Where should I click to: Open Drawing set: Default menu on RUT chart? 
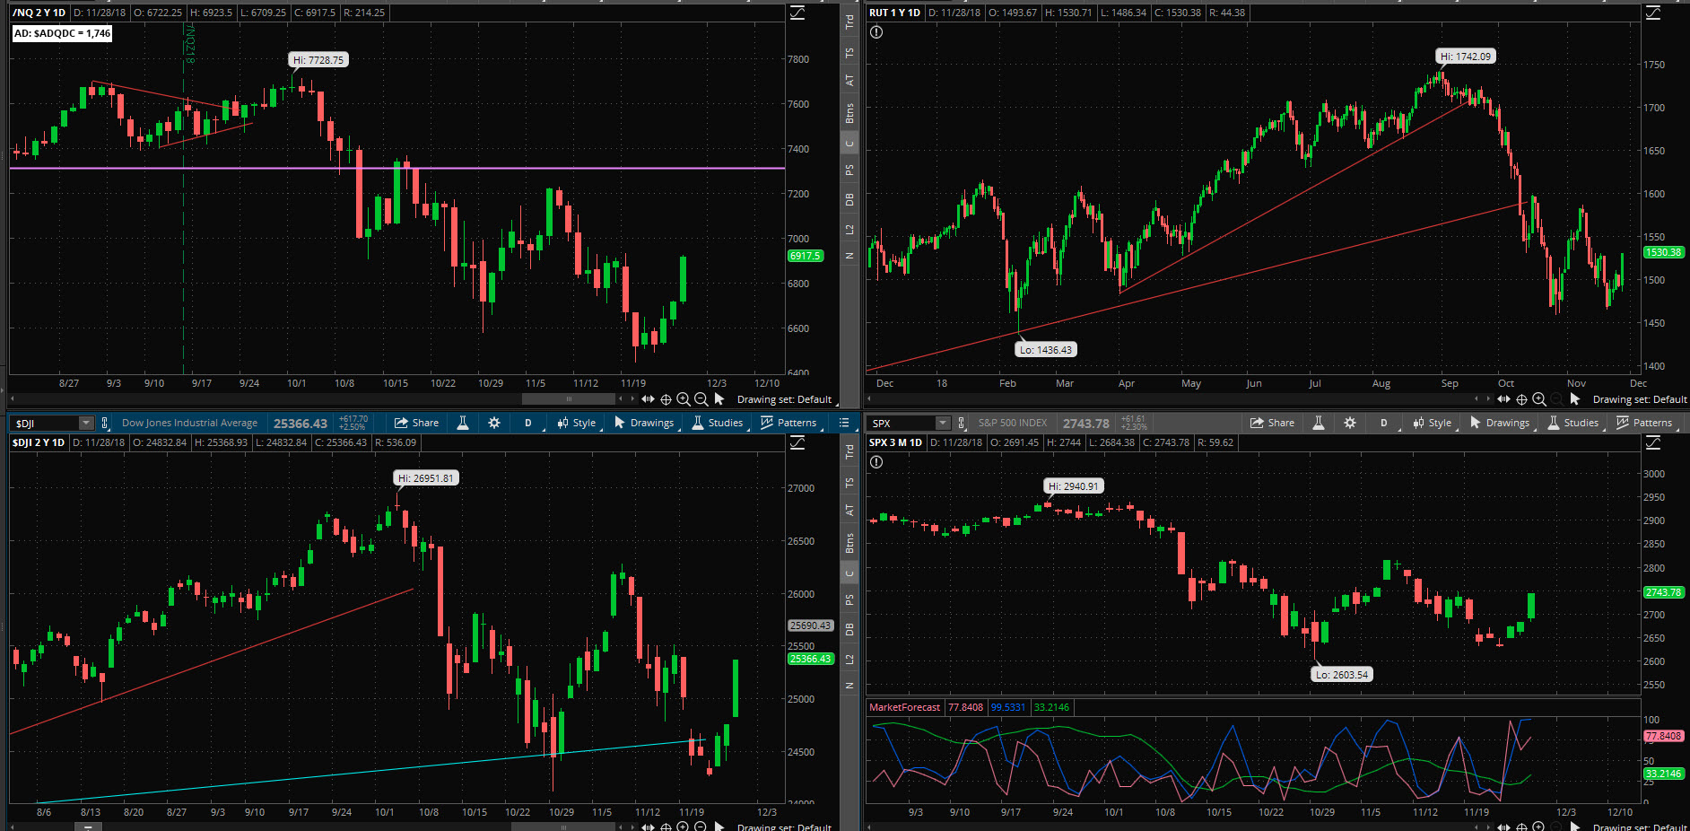click(x=1640, y=399)
